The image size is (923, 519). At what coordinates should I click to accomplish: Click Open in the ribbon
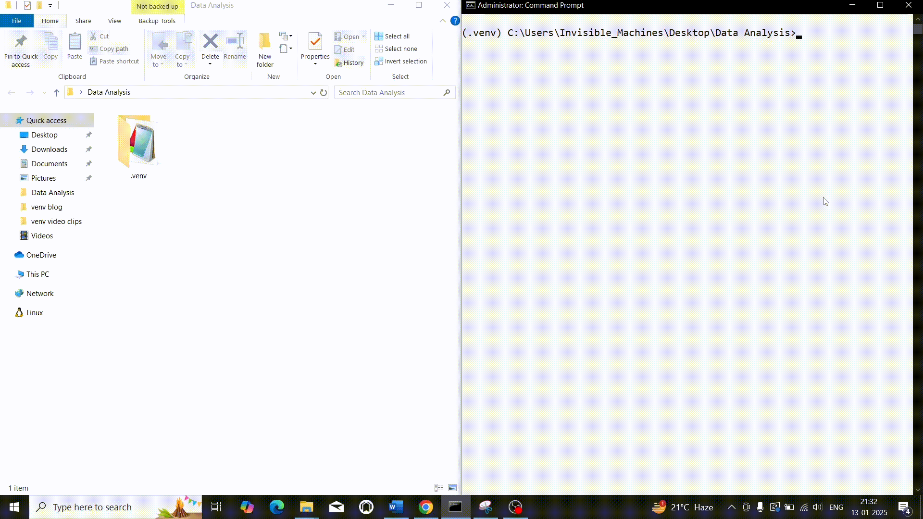pos(350,37)
